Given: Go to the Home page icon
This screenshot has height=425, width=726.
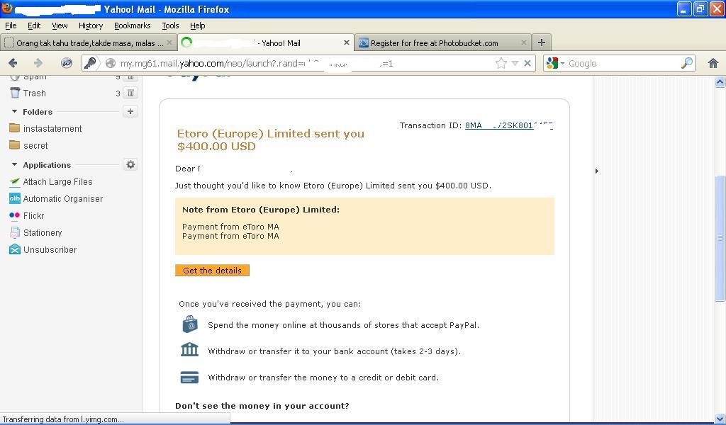Looking at the screenshot, I should pos(713,63).
